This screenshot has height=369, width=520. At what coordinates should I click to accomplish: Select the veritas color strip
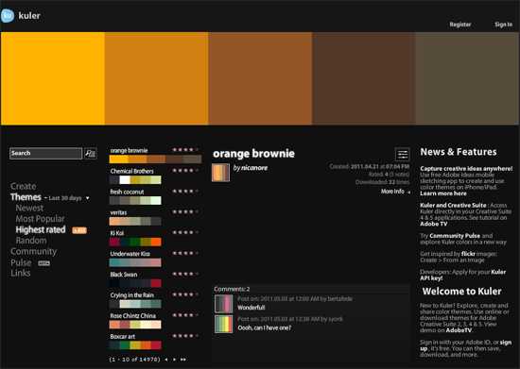click(135, 222)
